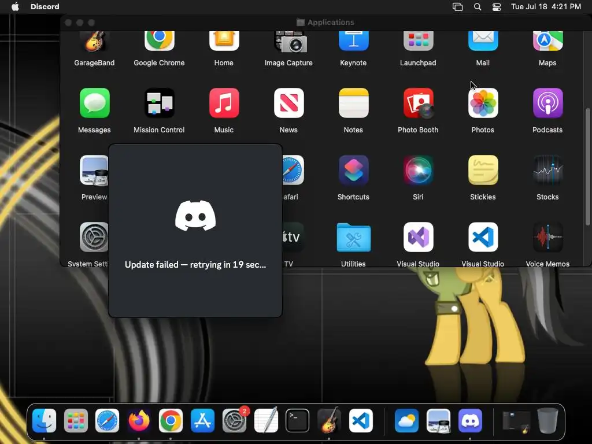
Task: Open the Notes app icon
Action: click(353, 103)
